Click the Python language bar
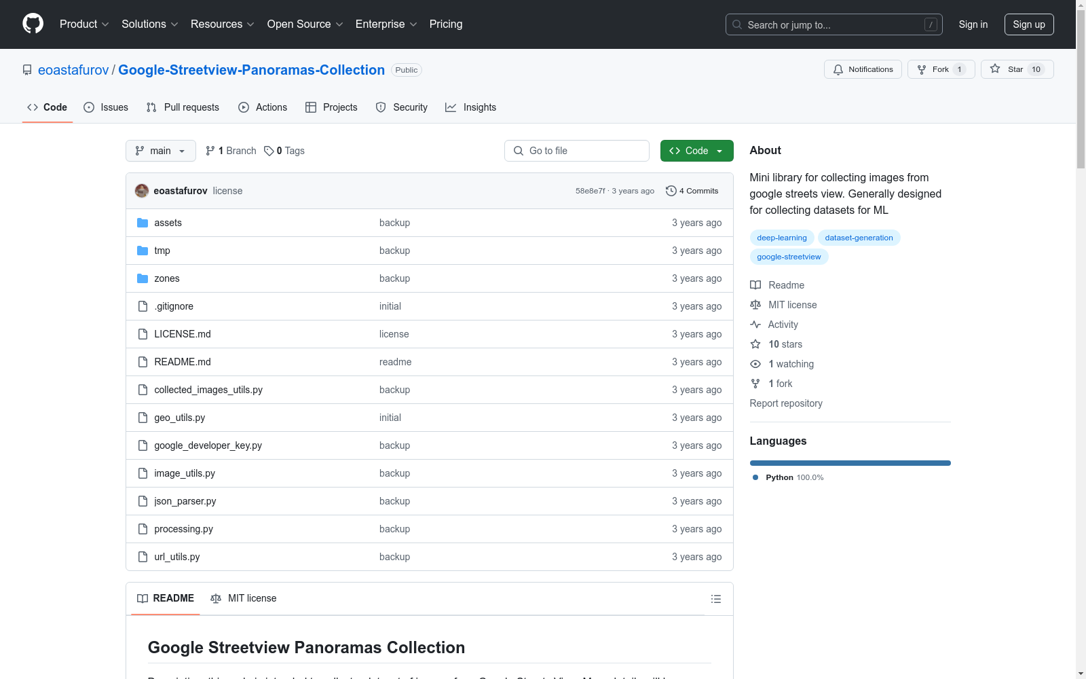 pyautogui.click(x=850, y=463)
